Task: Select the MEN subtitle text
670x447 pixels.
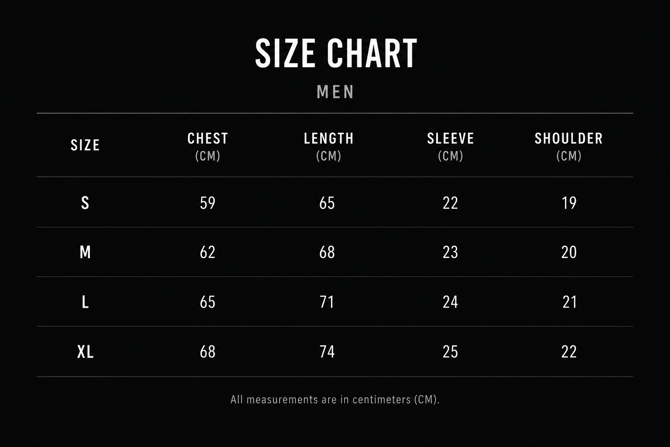Action: [x=335, y=92]
